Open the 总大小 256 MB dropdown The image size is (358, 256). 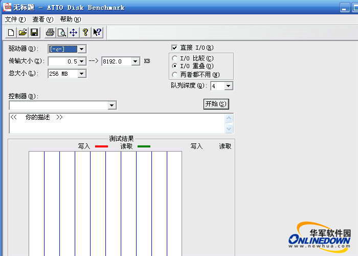pyautogui.click(x=81, y=74)
